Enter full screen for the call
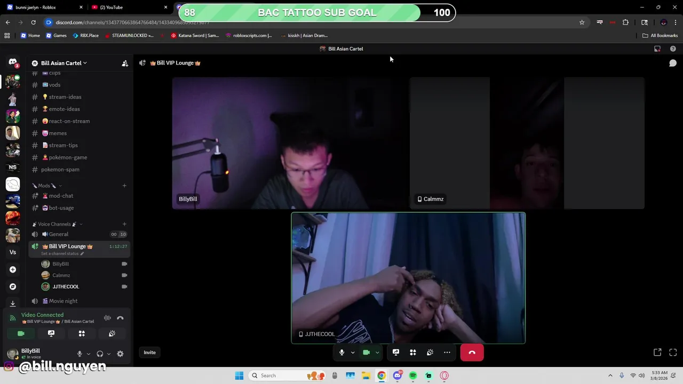Screen dimensions: 683x384 [x=673, y=353]
